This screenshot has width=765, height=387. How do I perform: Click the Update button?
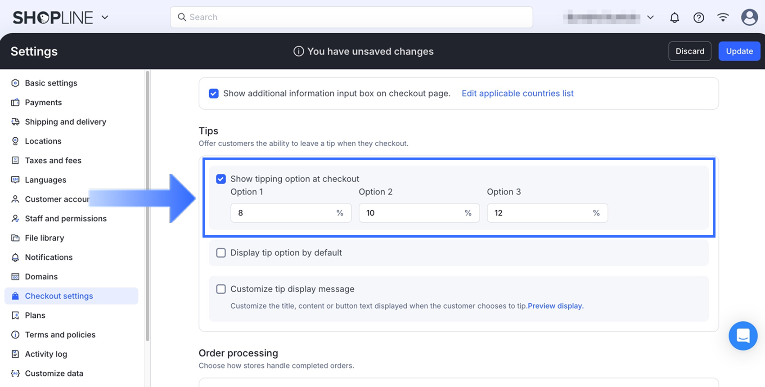click(x=739, y=51)
